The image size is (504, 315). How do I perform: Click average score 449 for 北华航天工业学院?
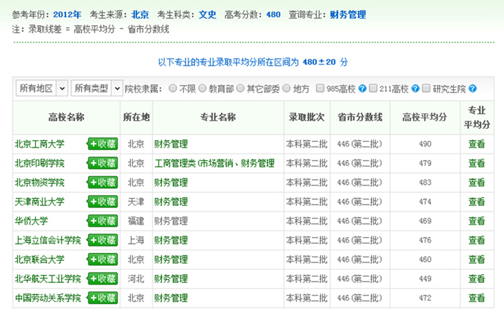pos(425,279)
